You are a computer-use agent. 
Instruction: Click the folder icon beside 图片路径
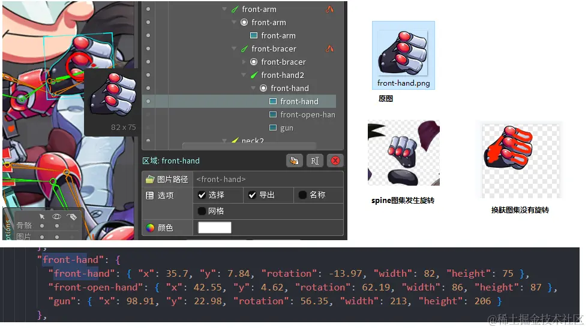click(150, 179)
